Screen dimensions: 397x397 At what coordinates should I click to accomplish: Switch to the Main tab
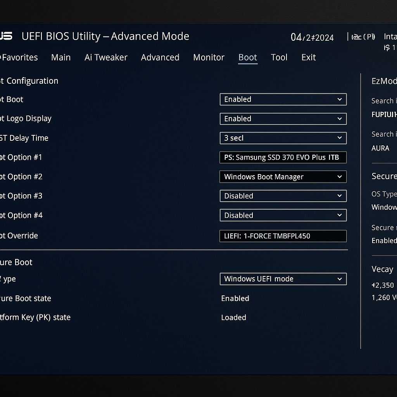[60, 57]
